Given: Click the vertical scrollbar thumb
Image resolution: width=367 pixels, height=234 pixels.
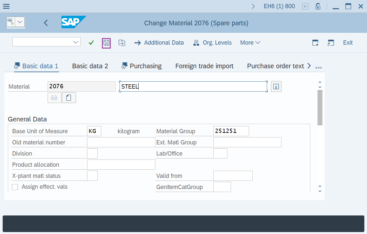Looking at the screenshot, I should point(320,107).
